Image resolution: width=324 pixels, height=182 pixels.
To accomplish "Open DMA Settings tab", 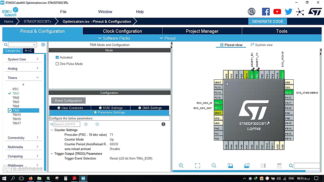I will coord(150,108).
